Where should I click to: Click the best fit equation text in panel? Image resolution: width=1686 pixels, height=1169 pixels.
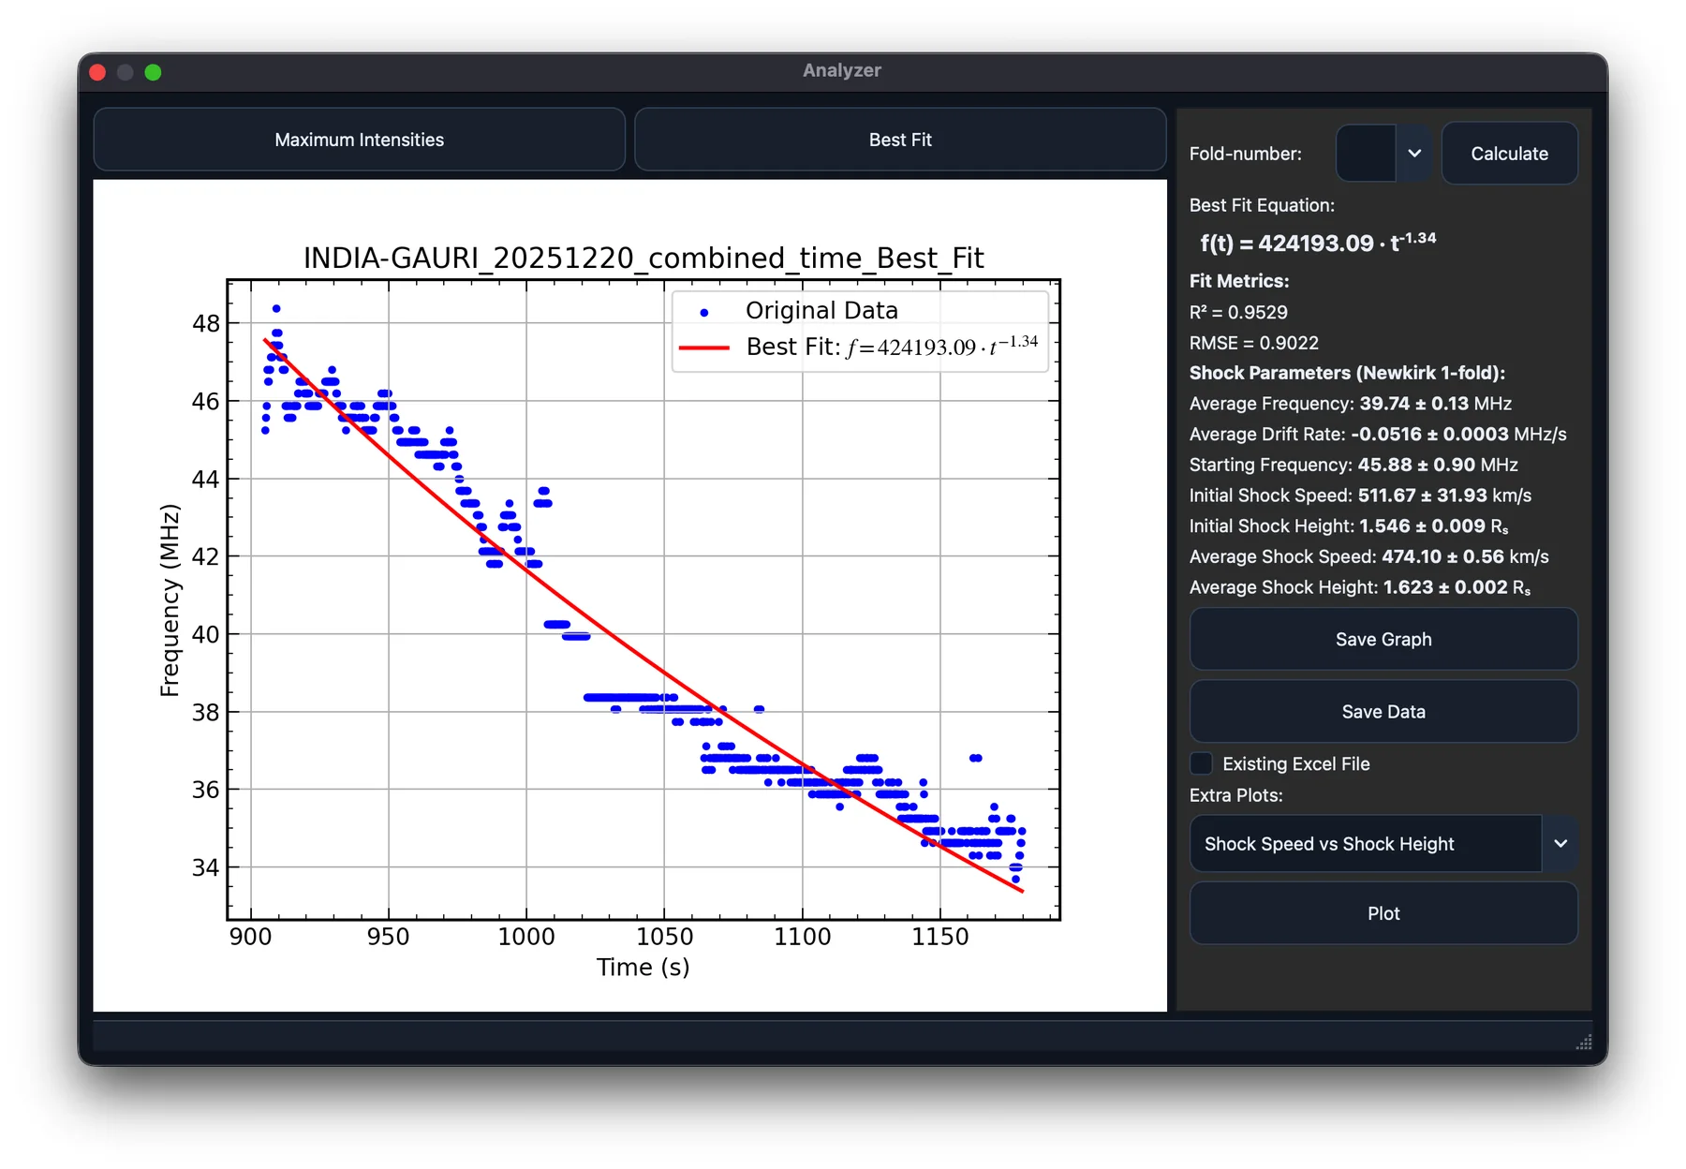(1318, 243)
